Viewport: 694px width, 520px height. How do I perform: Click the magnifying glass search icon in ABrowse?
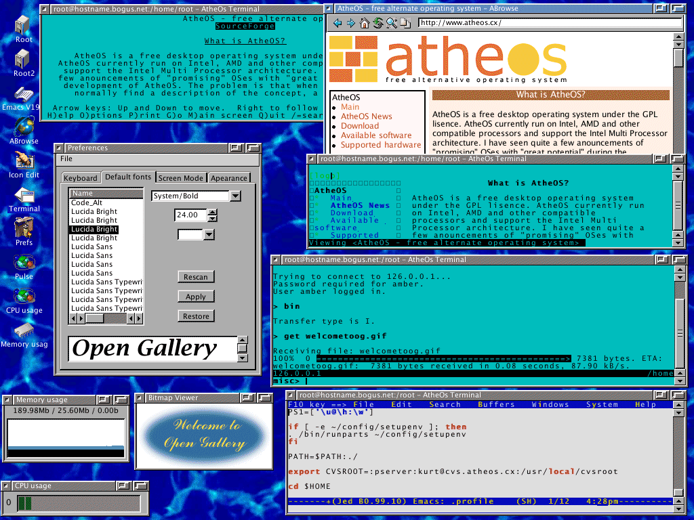391,23
